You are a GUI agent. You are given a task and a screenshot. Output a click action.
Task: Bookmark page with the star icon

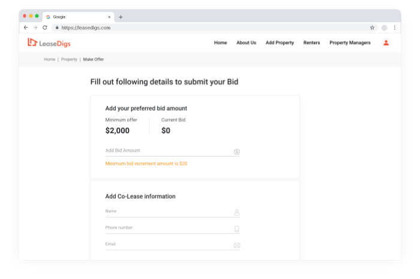click(x=372, y=28)
